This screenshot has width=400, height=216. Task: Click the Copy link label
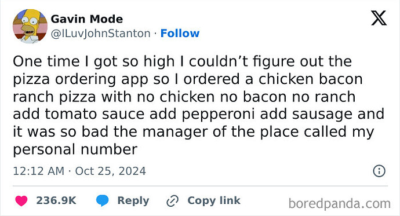click(x=214, y=201)
